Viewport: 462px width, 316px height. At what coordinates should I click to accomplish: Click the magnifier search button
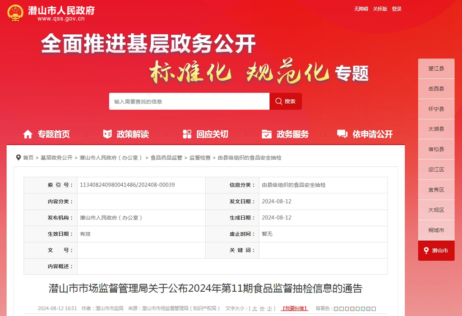286,101
